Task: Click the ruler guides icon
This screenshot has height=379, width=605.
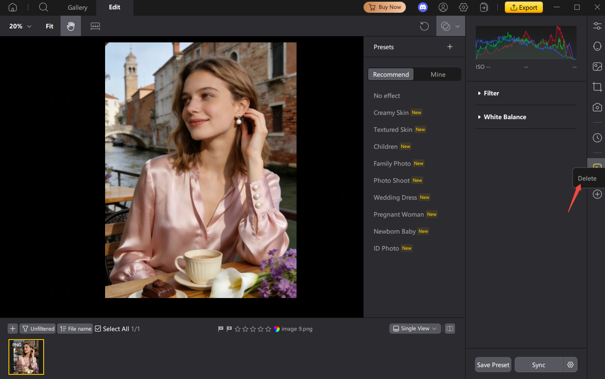Action: pyautogui.click(x=95, y=26)
